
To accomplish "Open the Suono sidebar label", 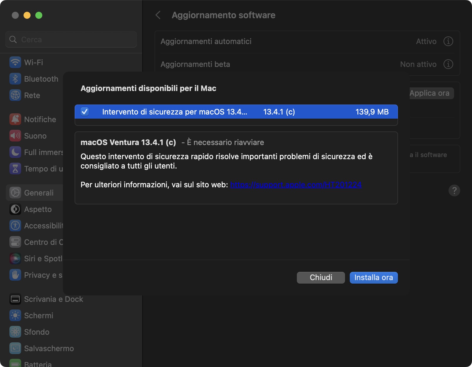I will (35, 136).
